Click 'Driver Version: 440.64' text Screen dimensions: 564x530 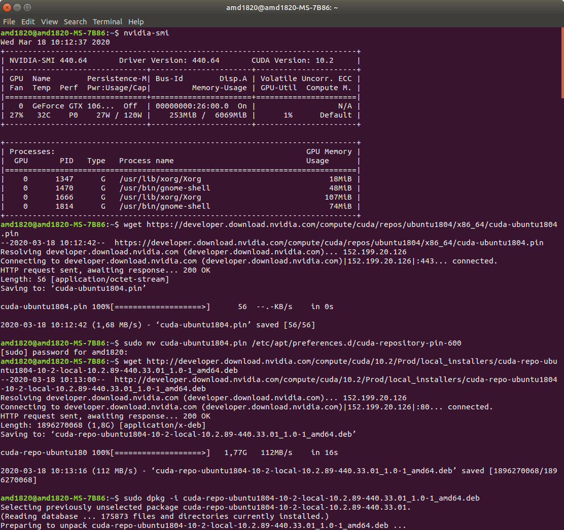(169, 60)
